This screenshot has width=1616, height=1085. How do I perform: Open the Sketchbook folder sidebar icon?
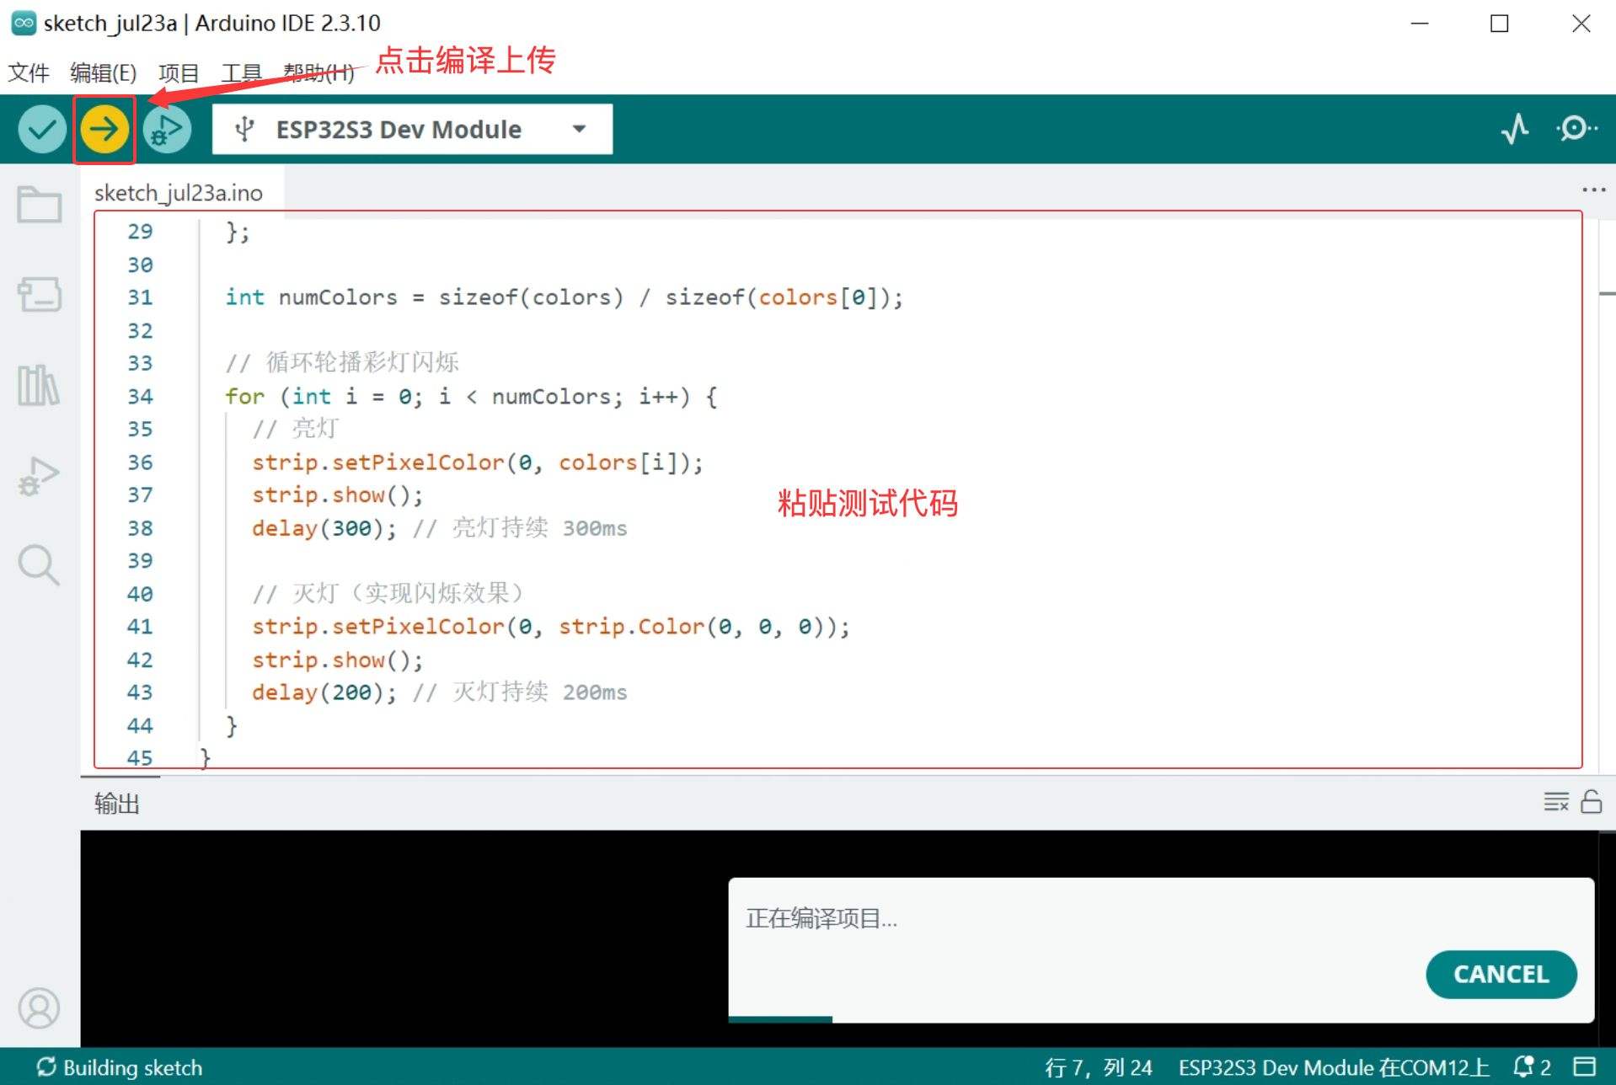[x=40, y=205]
